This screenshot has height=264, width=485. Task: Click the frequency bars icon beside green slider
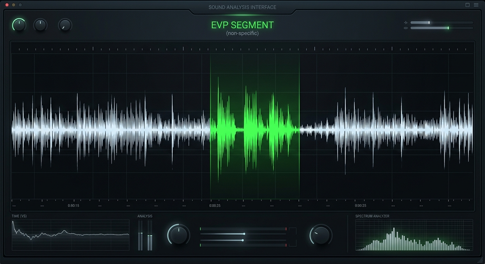pos(405,27)
